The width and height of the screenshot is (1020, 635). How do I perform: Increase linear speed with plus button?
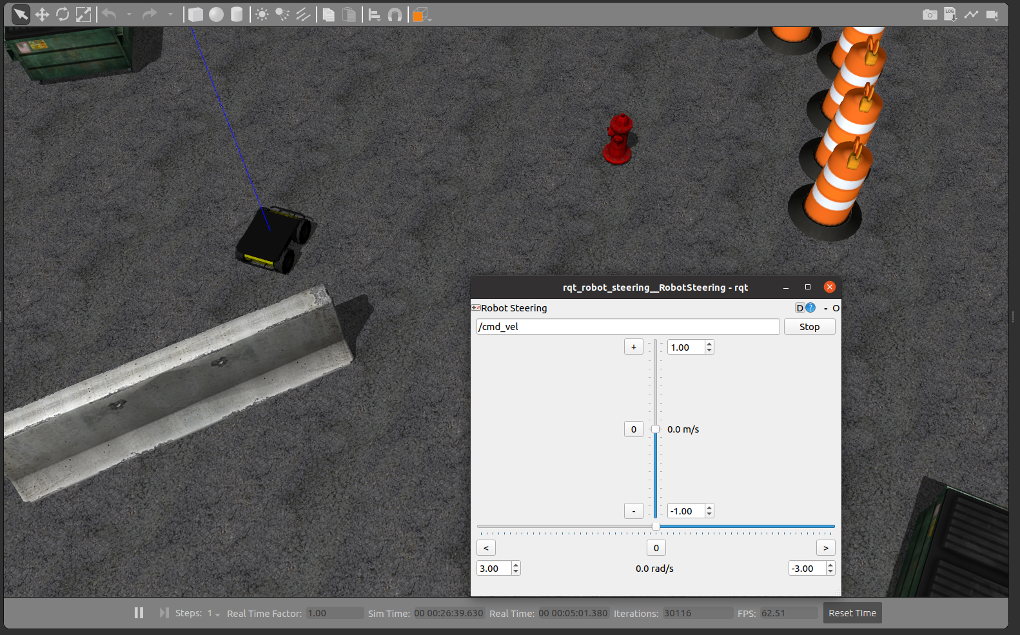pos(634,347)
